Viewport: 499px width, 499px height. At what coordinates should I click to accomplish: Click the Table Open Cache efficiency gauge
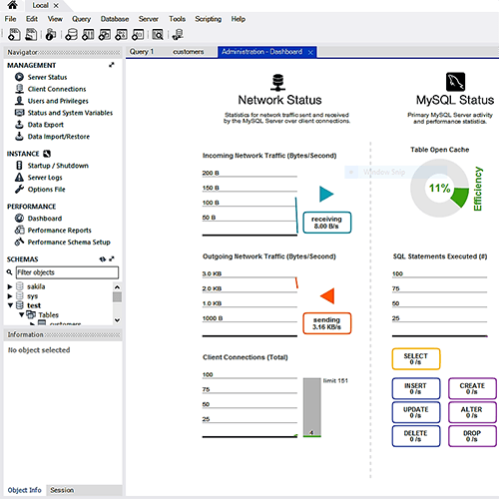[x=440, y=189]
